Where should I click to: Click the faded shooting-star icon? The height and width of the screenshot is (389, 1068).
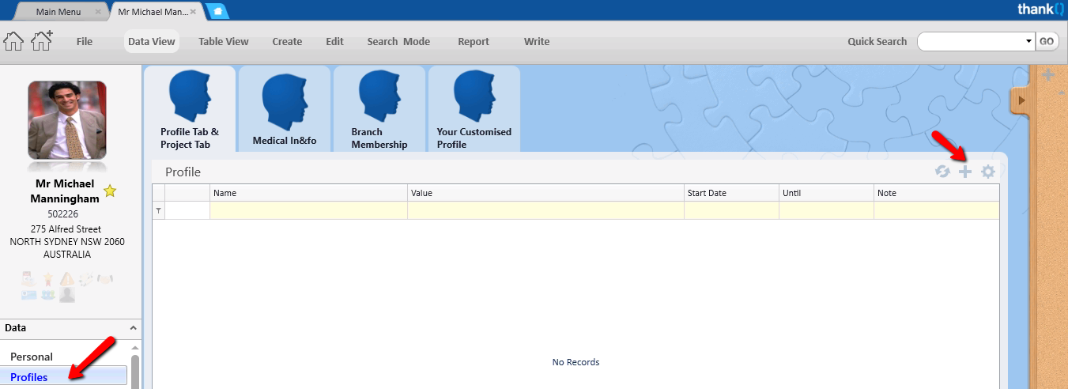pyautogui.click(x=86, y=279)
